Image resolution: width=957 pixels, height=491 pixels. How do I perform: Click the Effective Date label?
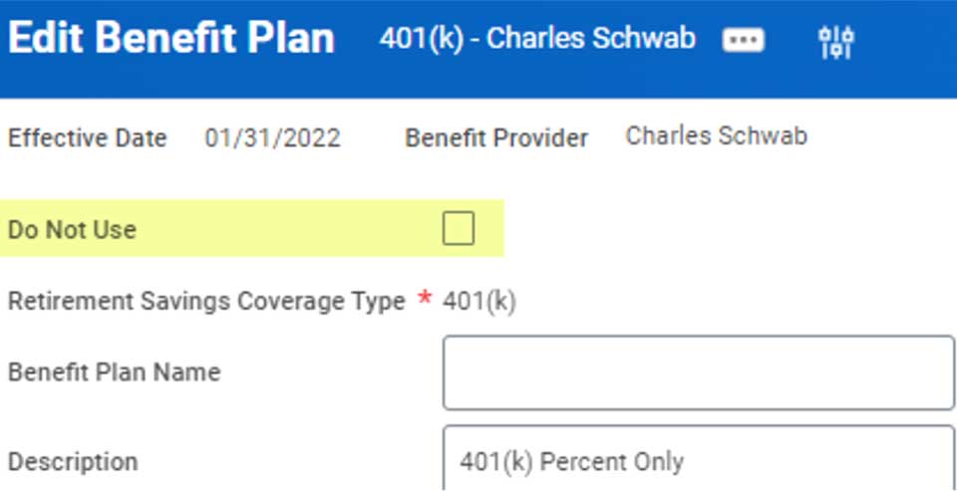[87, 137]
